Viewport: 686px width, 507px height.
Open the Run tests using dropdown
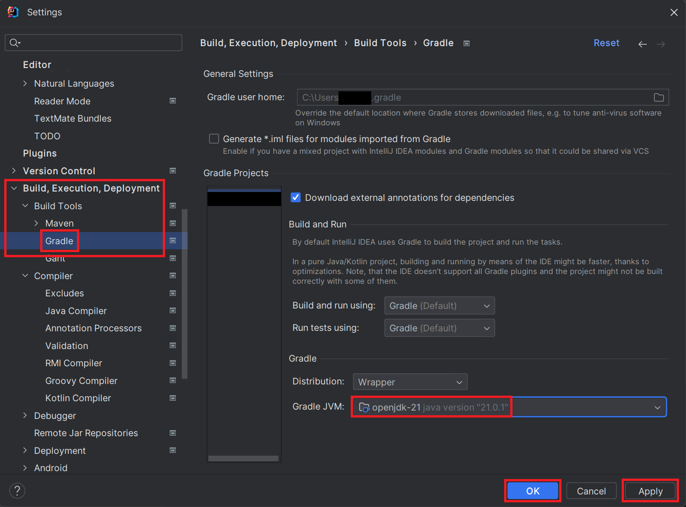pyautogui.click(x=439, y=328)
